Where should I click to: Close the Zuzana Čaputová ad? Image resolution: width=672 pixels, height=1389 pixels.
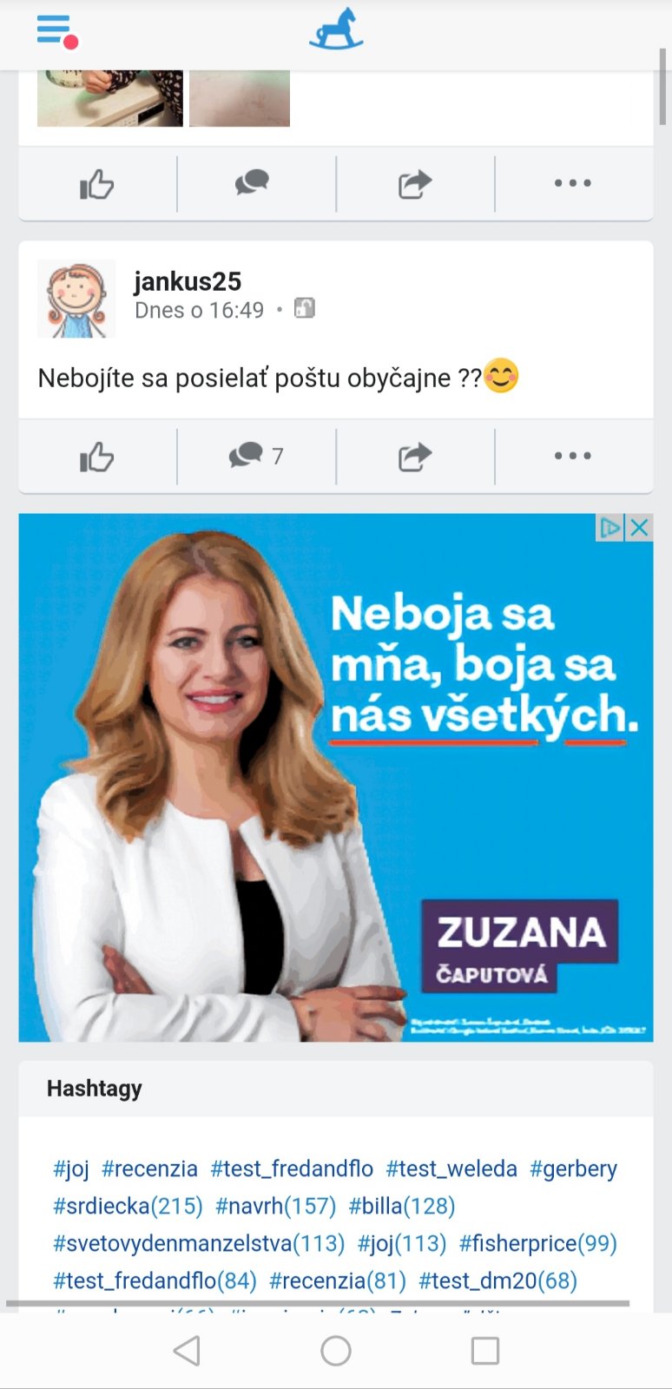pos(640,527)
